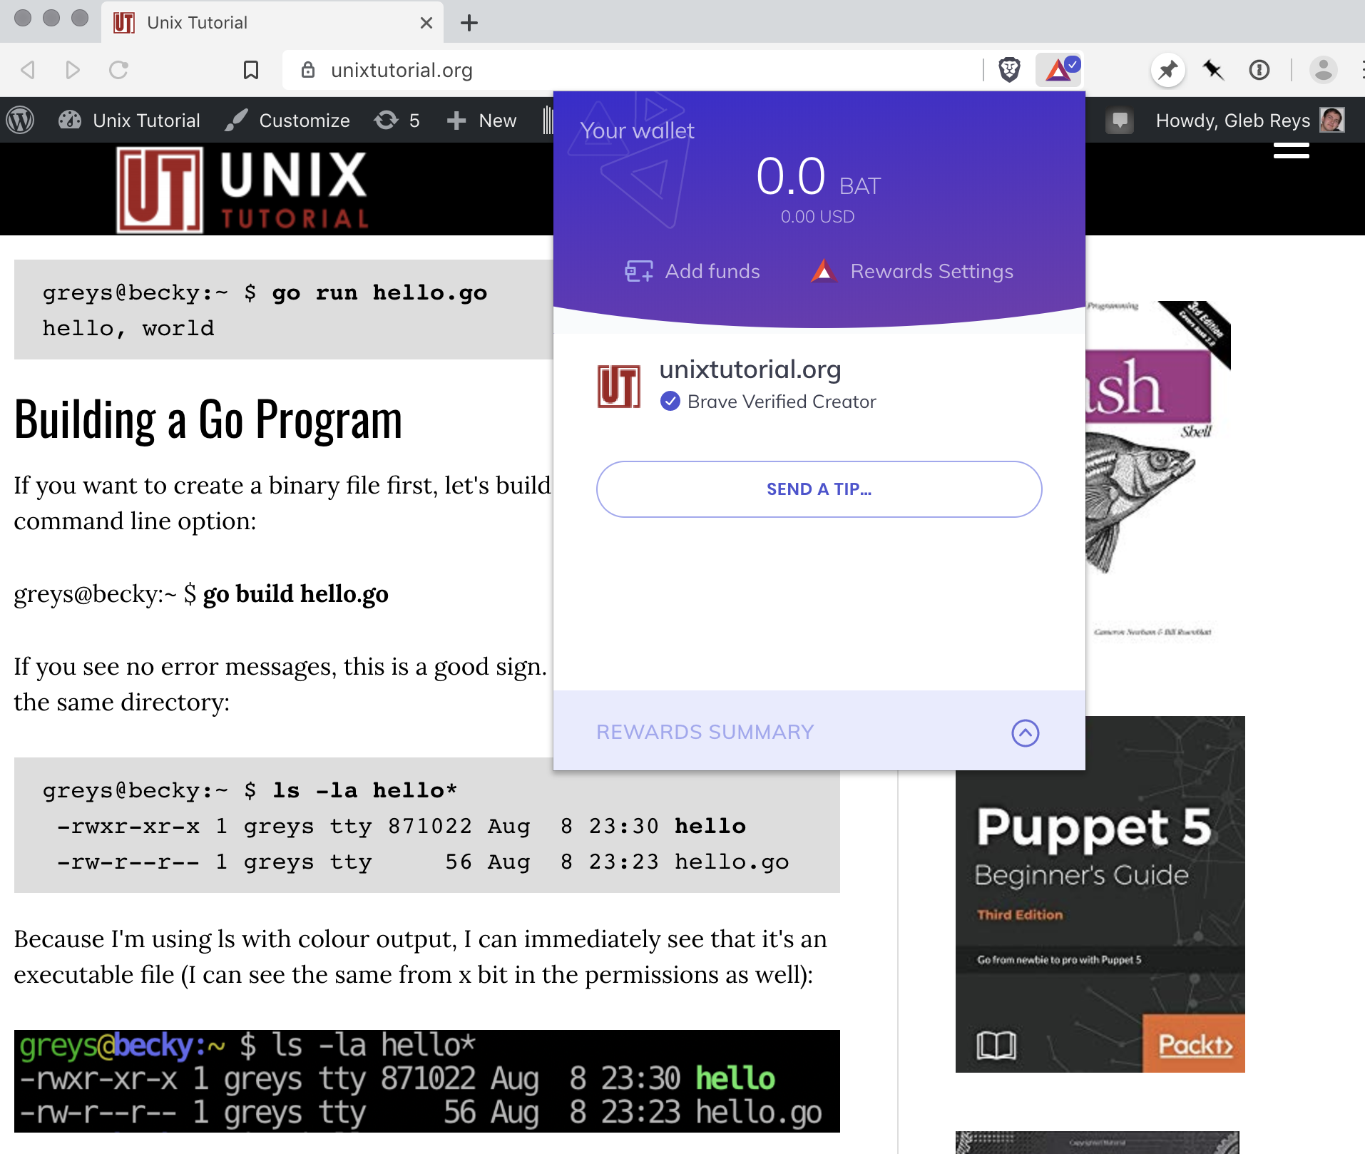Open the Puppet 5 Beginner's Guide book cover
1365x1154 pixels.
click(1100, 894)
